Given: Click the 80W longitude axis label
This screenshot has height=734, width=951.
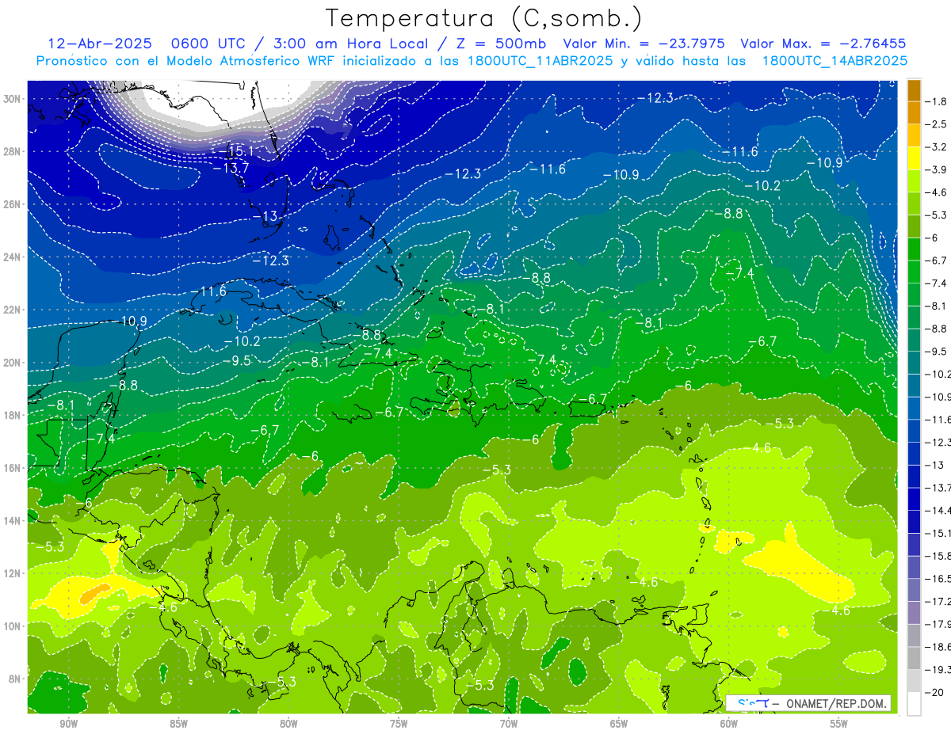Looking at the screenshot, I should tap(288, 724).
